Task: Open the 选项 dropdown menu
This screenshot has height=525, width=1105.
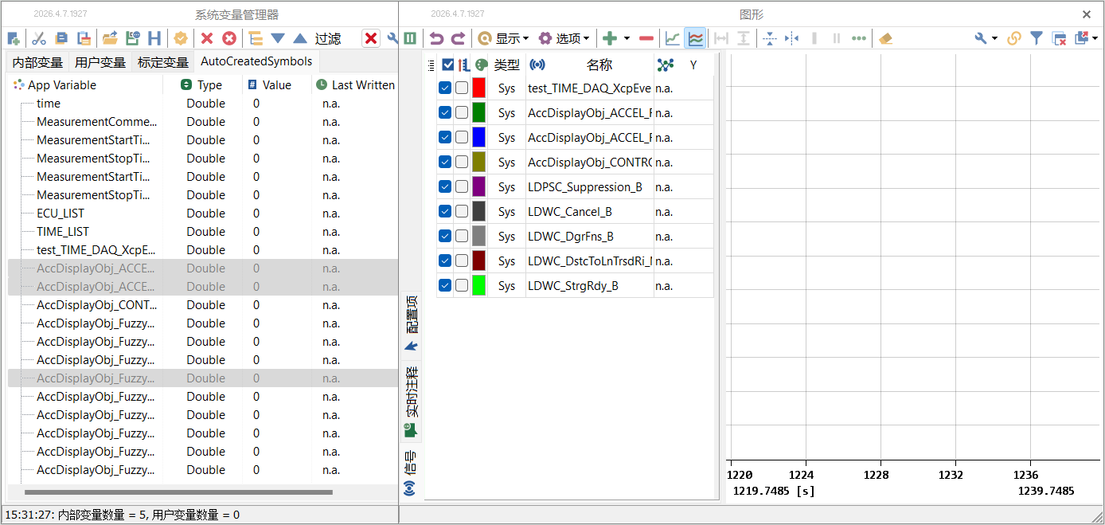Action: 564,38
